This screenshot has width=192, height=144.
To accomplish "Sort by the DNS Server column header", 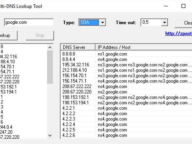I will coord(78,47).
